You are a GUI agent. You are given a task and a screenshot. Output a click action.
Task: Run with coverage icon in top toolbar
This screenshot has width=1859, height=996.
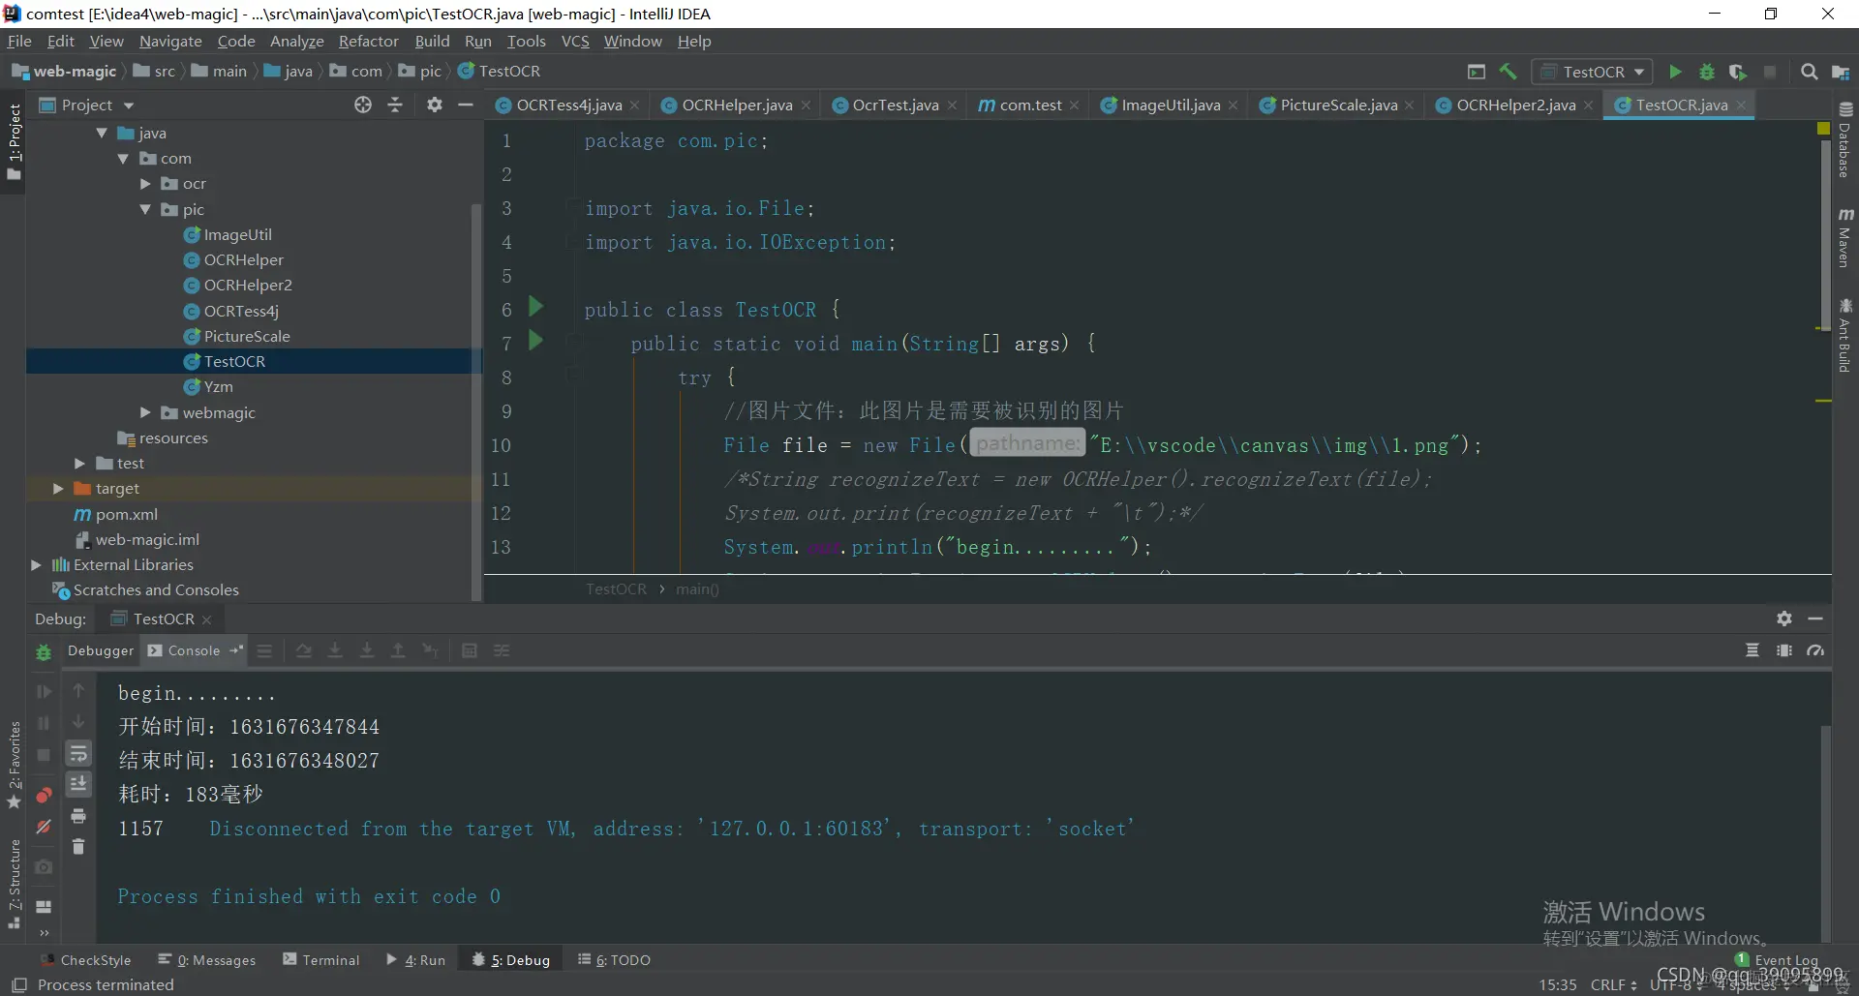point(1738,72)
